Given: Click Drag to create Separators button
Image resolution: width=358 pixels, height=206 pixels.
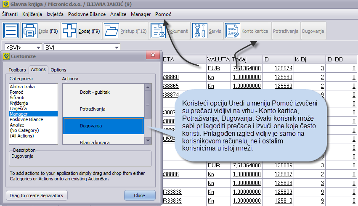Looking at the screenshot, I should (37, 195).
